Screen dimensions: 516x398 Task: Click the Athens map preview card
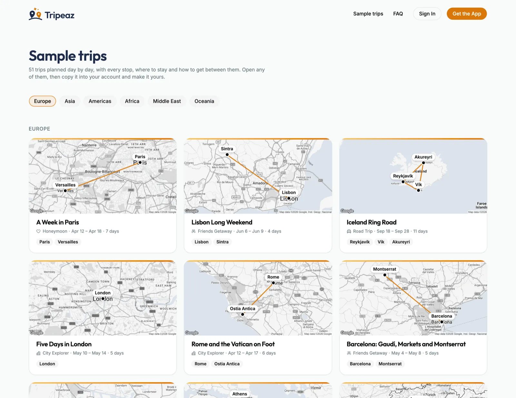point(258,391)
